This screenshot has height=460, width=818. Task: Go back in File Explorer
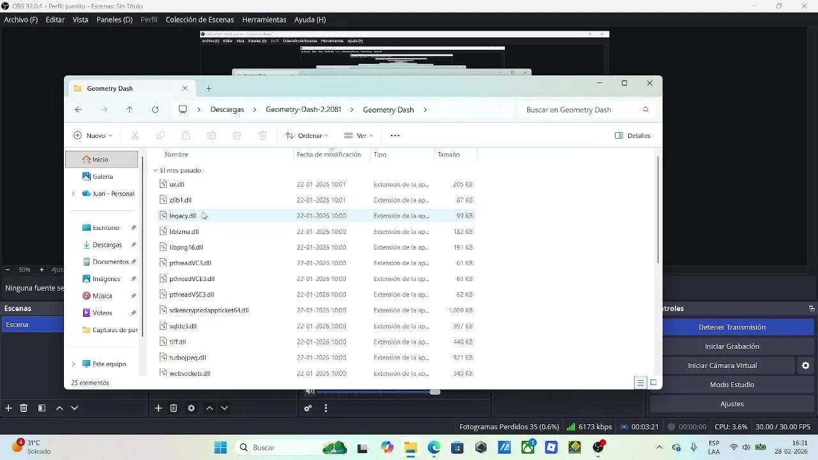(x=79, y=110)
